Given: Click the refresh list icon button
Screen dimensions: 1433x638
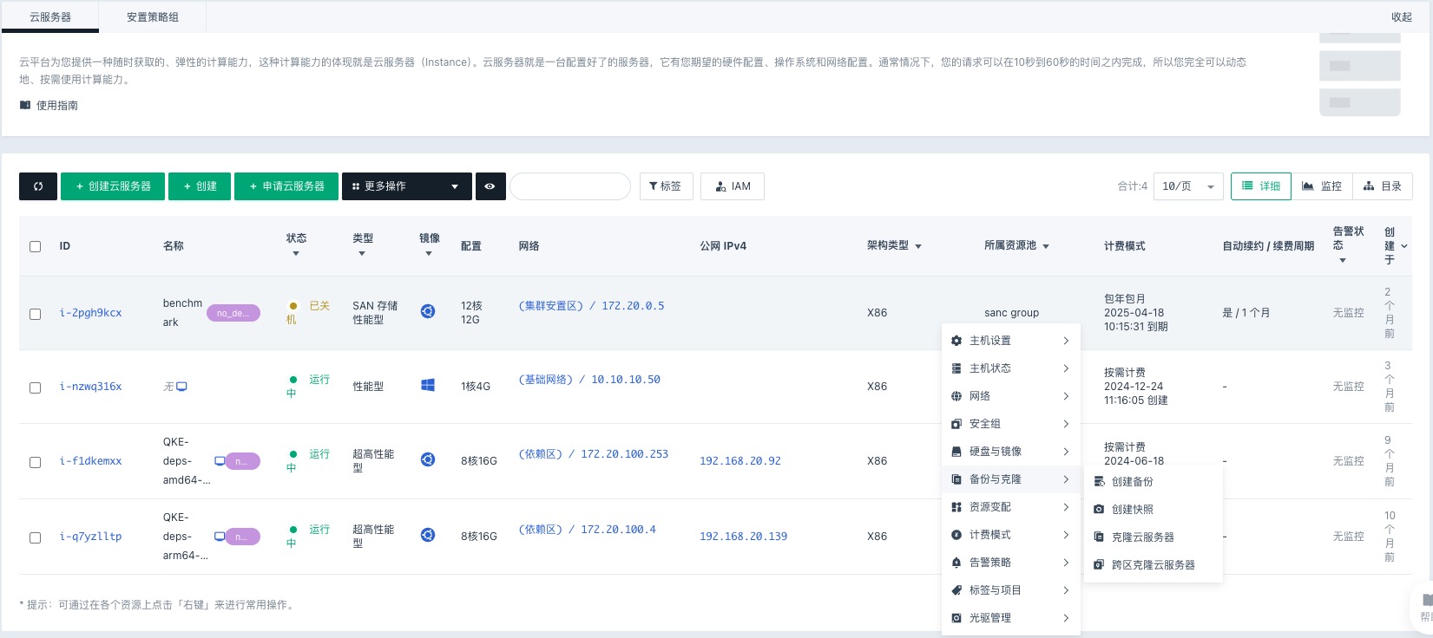Looking at the screenshot, I should [x=38, y=186].
